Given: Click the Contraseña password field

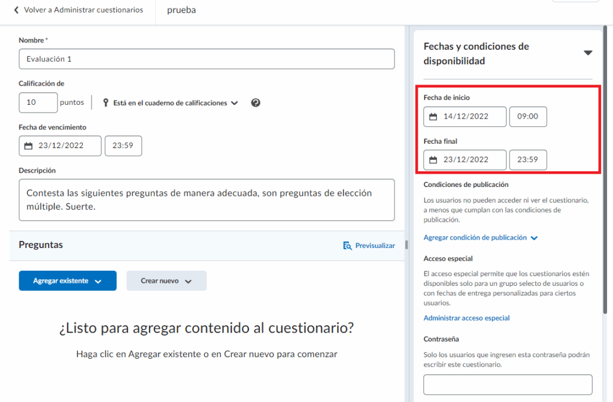Looking at the screenshot, I should point(508,385).
